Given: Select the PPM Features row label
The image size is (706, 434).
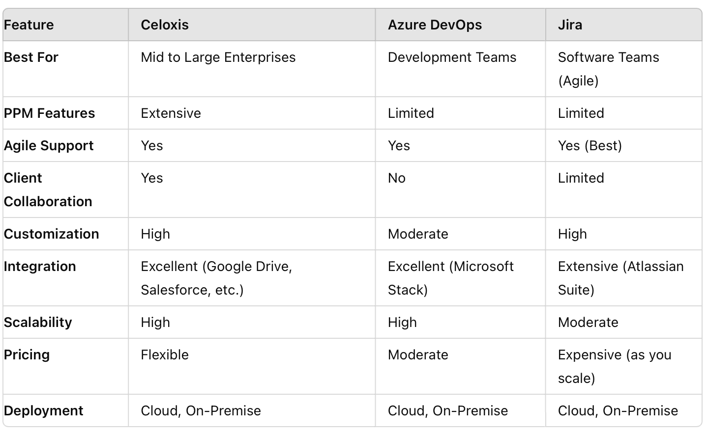Looking at the screenshot, I should coord(49,113).
